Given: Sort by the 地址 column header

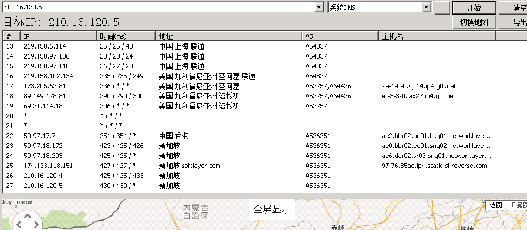Looking at the screenshot, I should click(229, 36).
